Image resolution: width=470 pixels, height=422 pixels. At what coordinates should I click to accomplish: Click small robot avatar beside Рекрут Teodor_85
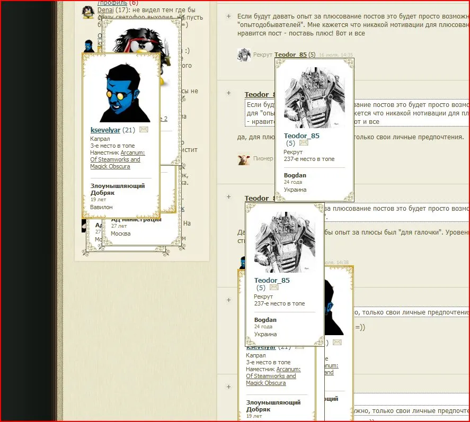(244, 55)
